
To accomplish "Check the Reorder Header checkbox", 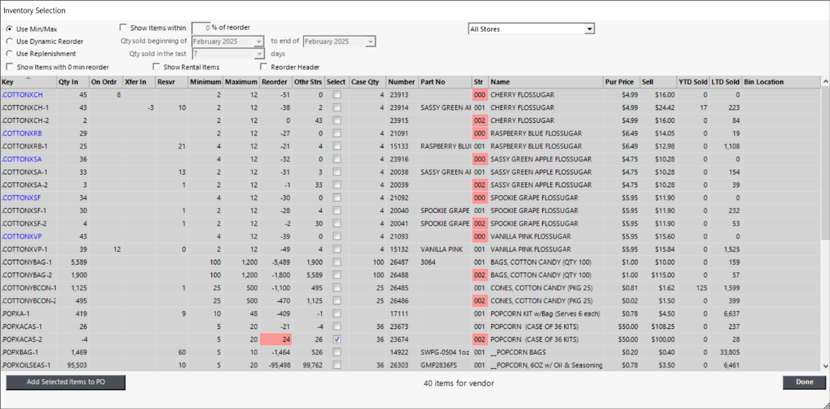I will coord(264,67).
